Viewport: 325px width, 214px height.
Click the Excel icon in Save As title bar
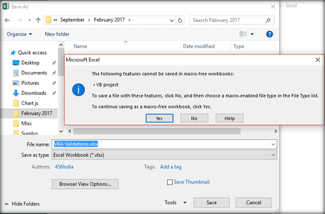[x=6, y=6]
